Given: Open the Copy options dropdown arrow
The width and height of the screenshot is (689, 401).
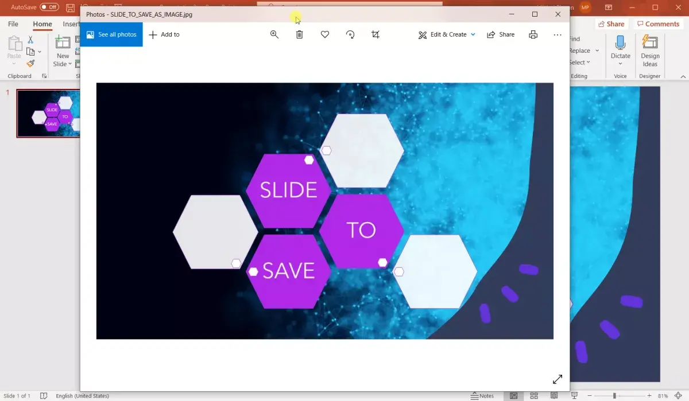Looking at the screenshot, I should [40, 52].
